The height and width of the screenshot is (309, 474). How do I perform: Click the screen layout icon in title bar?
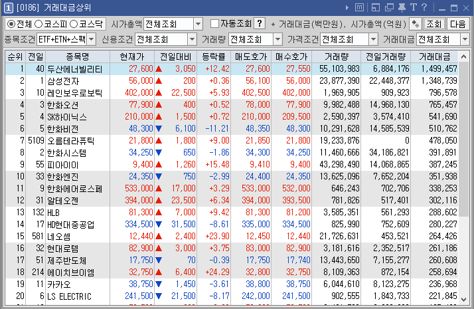click(x=376, y=7)
